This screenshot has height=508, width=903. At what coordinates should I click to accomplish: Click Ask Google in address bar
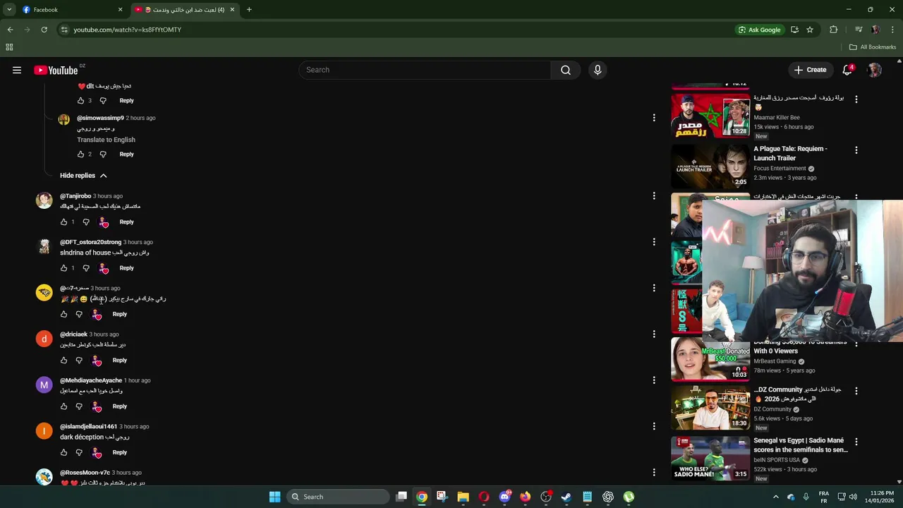[759, 30]
